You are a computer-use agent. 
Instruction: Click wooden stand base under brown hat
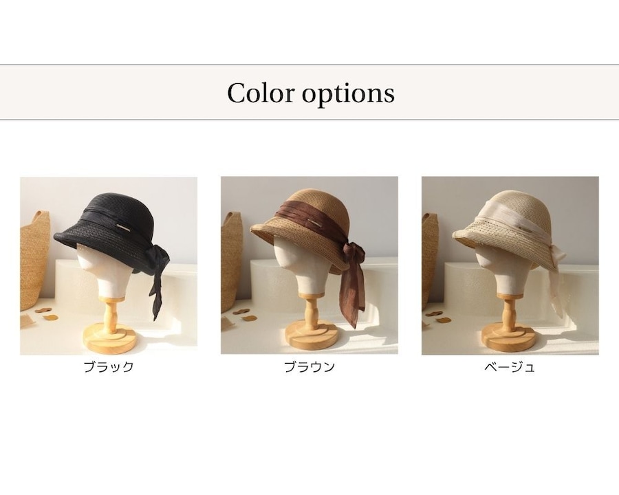coord(312,338)
